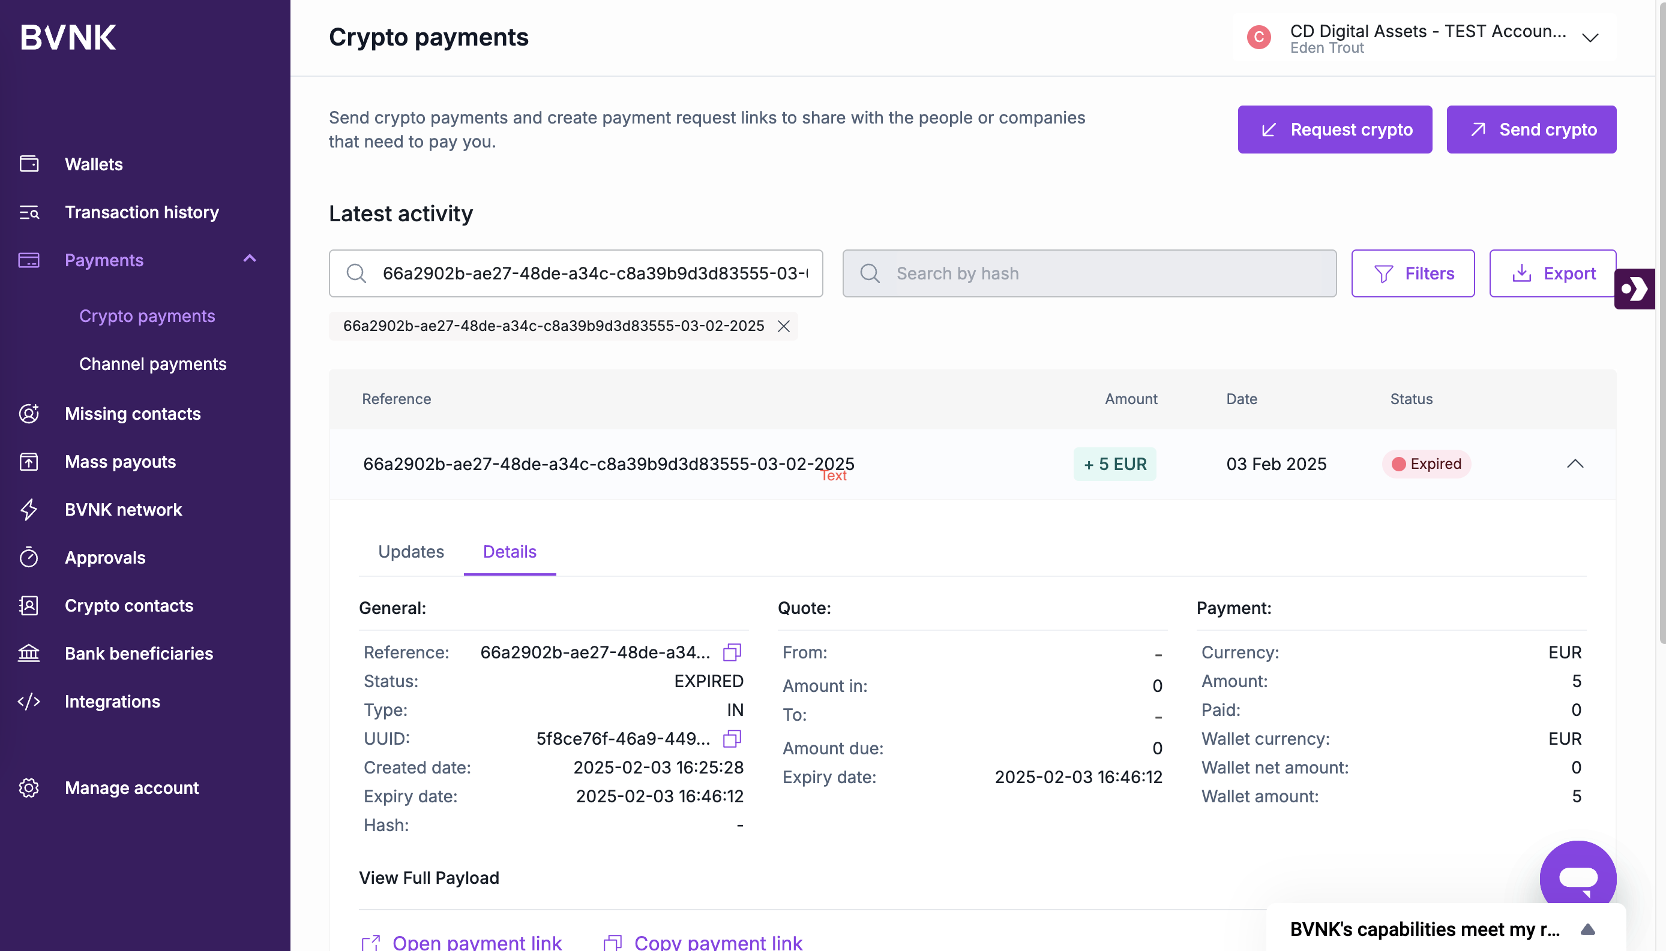Viewport: 1666px width, 951px height.
Task: Click the reference search input field
Action: point(576,273)
